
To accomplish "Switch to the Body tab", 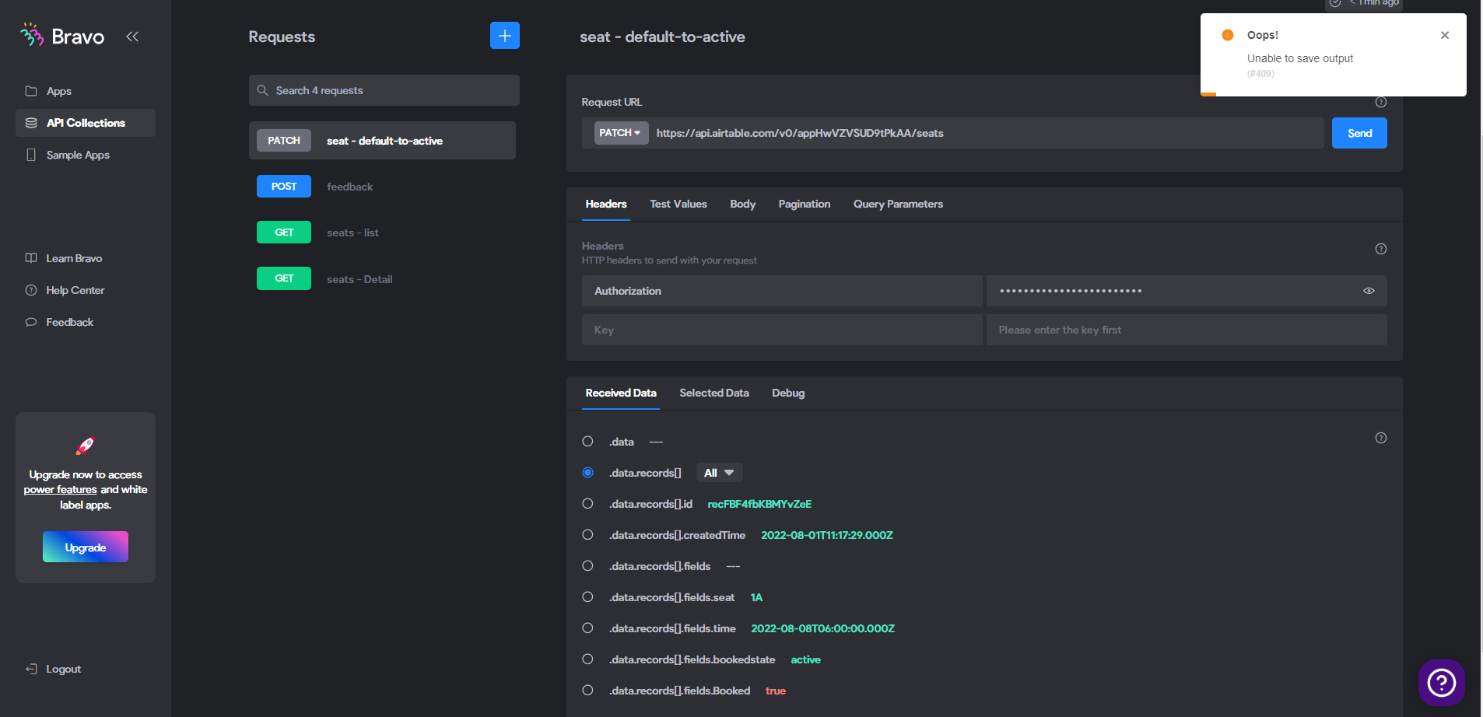I will click(x=742, y=204).
